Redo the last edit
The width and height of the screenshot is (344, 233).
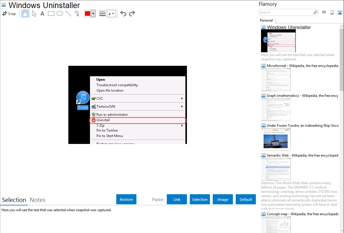coord(132,14)
